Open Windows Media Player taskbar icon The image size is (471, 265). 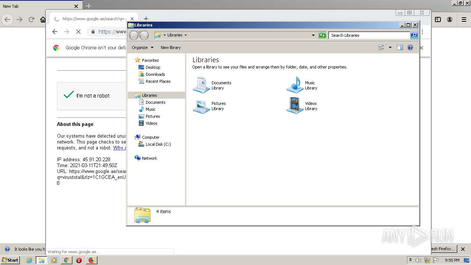(x=54, y=260)
